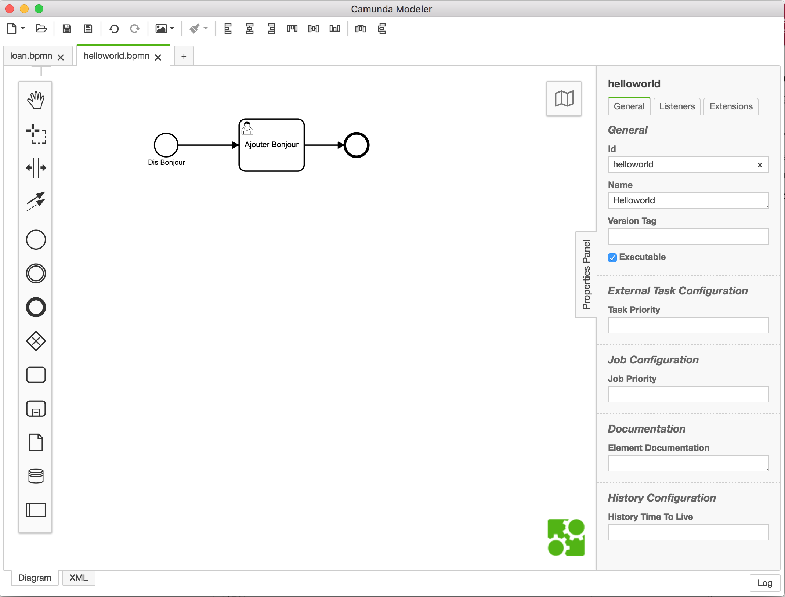Align selected elements center horizontally

point(250,28)
